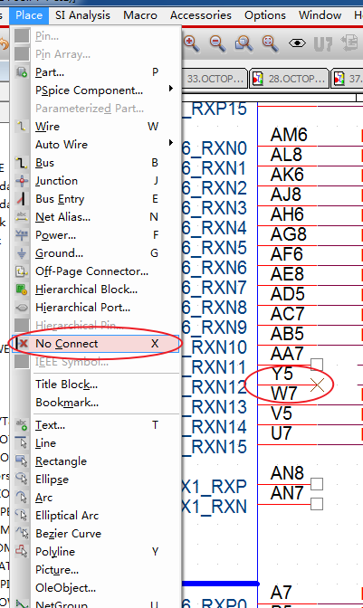Click the pin end square at Y5

pos(317,364)
